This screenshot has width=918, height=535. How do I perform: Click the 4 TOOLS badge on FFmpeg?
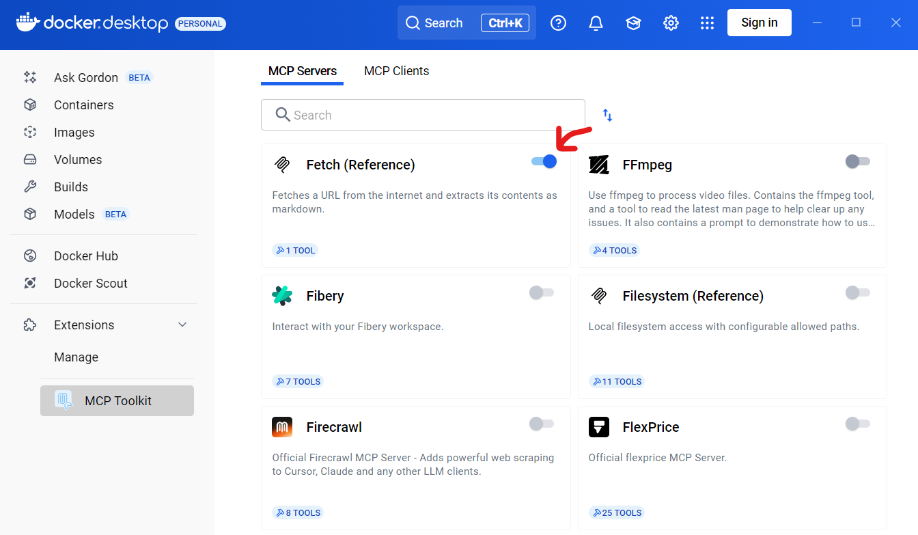pyautogui.click(x=615, y=250)
